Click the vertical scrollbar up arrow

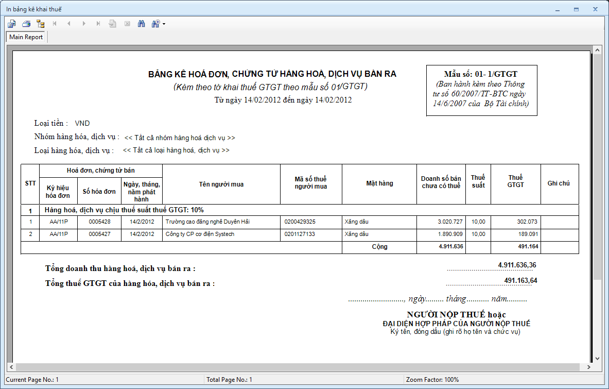(597, 50)
